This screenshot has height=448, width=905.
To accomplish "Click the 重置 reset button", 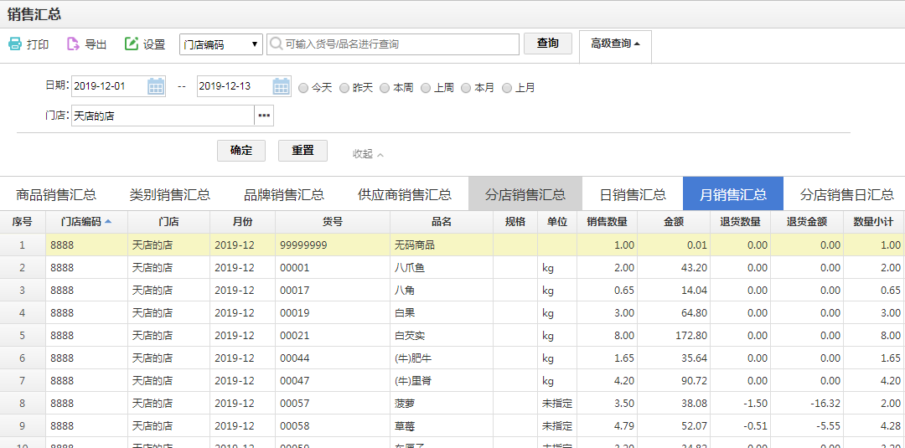I will pyautogui.click(x=303, y=151).
